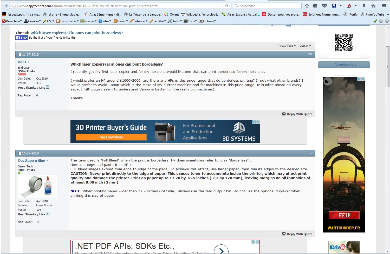Open permalink #2 of second post
Image resolution: width=390 pixels, height=254 pixels.
pos(310,153)
